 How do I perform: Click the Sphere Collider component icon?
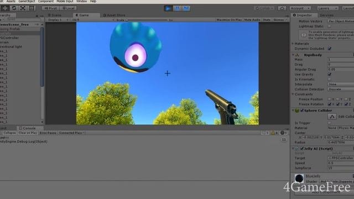coord(297,111)
